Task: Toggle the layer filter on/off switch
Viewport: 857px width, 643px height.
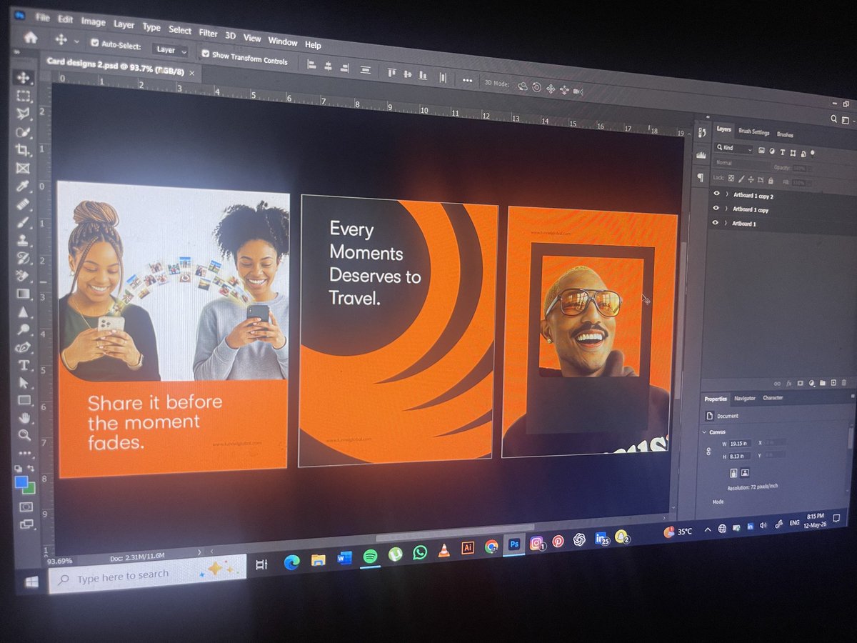Action: tap(813, 152)
